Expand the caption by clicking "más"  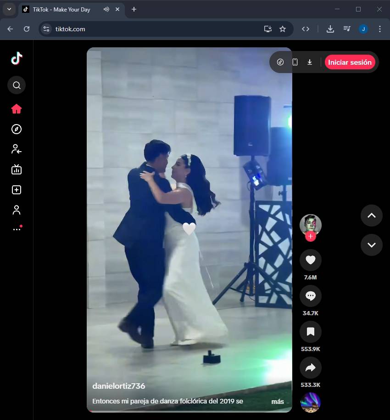tap(277, 401)
